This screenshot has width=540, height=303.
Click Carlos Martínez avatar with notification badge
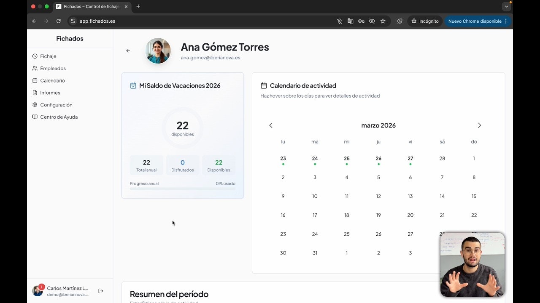[x=38, y=291]
